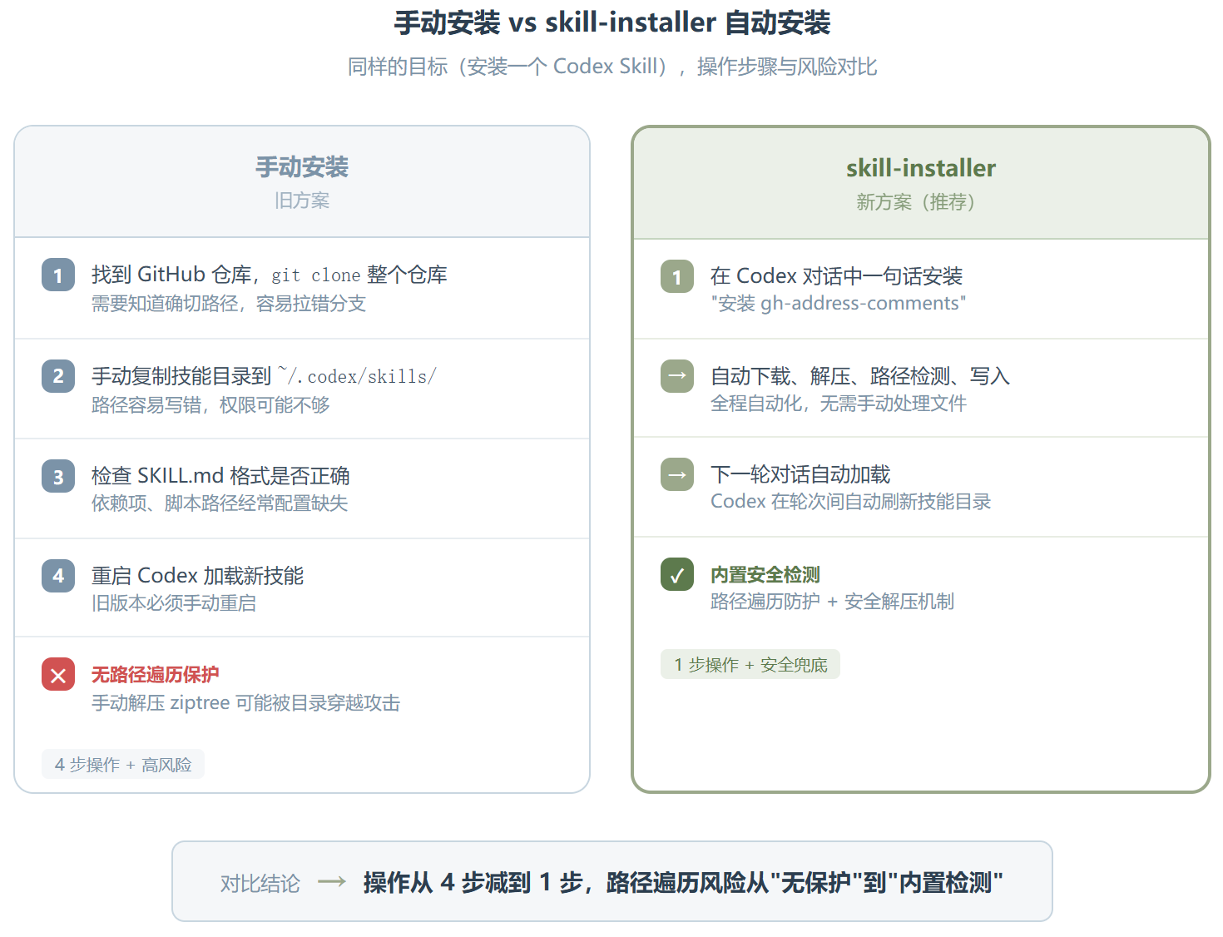Click quoted text "安装 gh-address-comments"
This screenshot has width=1223, height=937.
[x=839, y=303]
